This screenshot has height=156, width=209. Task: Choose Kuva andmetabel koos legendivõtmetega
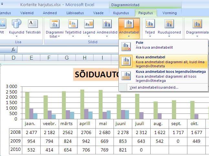[163, 76]
